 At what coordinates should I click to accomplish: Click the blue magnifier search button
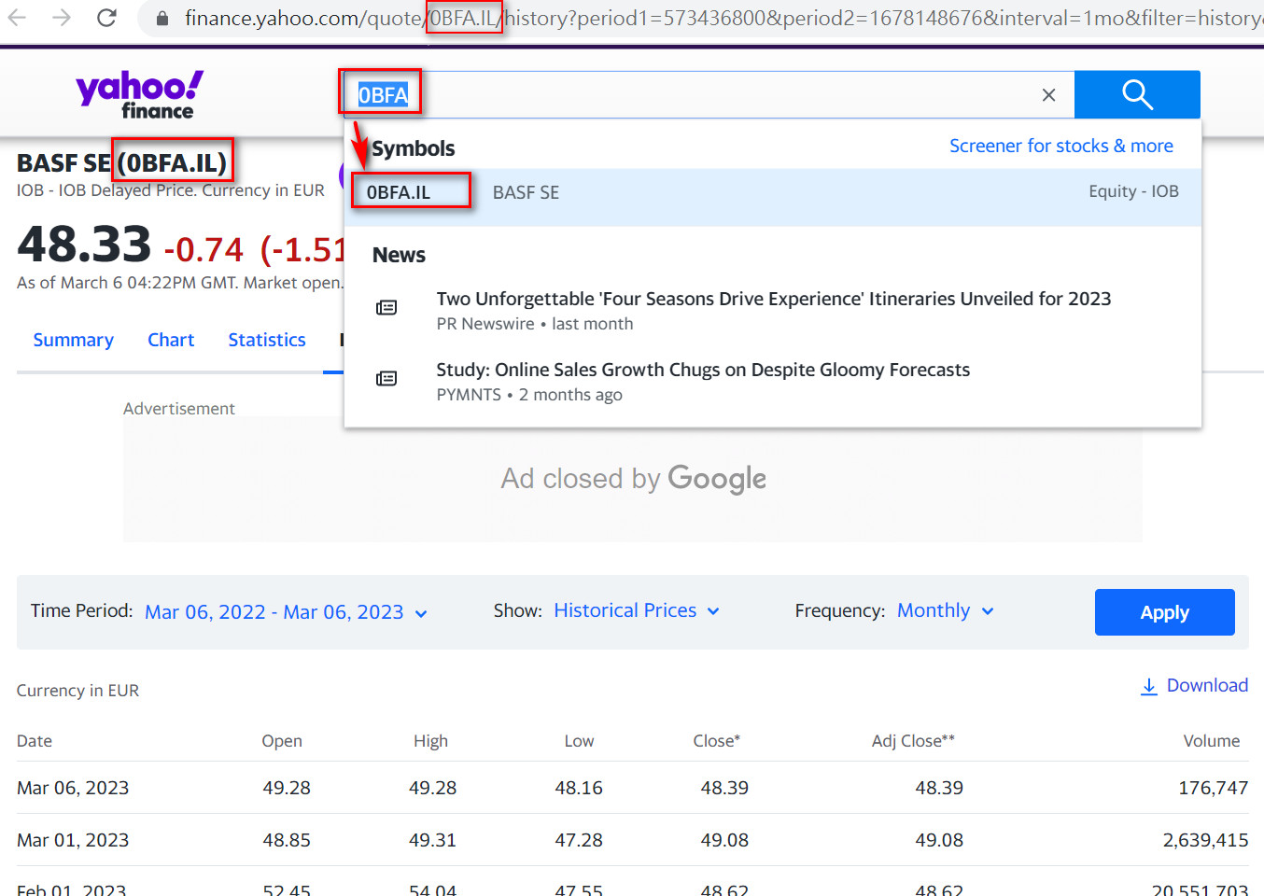pyautogui.click(x=1137, y=94)
